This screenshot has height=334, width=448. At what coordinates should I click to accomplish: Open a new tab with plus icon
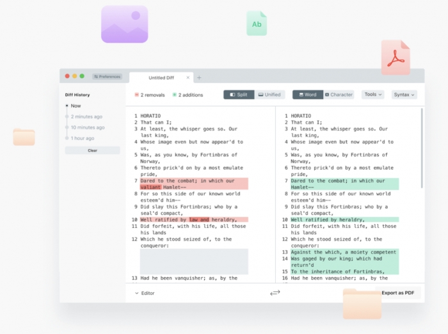[199, 77]
